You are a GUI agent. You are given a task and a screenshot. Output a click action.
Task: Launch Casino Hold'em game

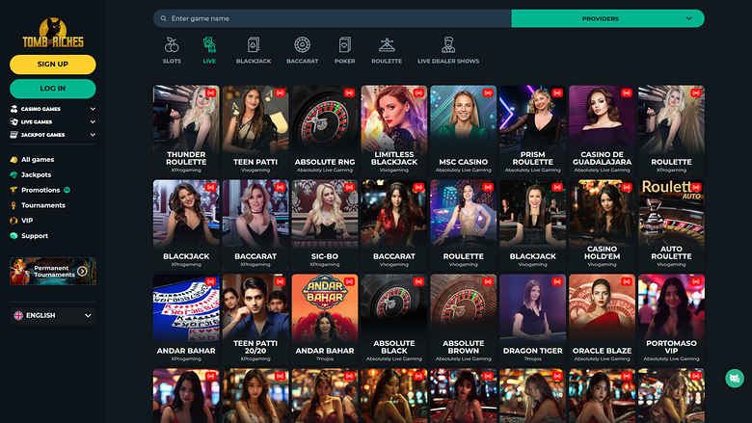[602, 225]
